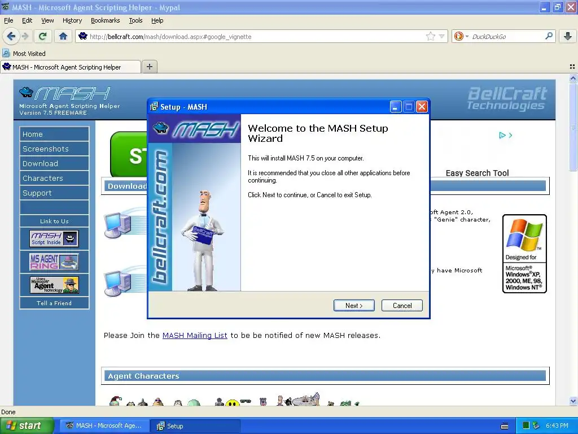
Task: Click the upper computer download icon
Action: (119, 224)
